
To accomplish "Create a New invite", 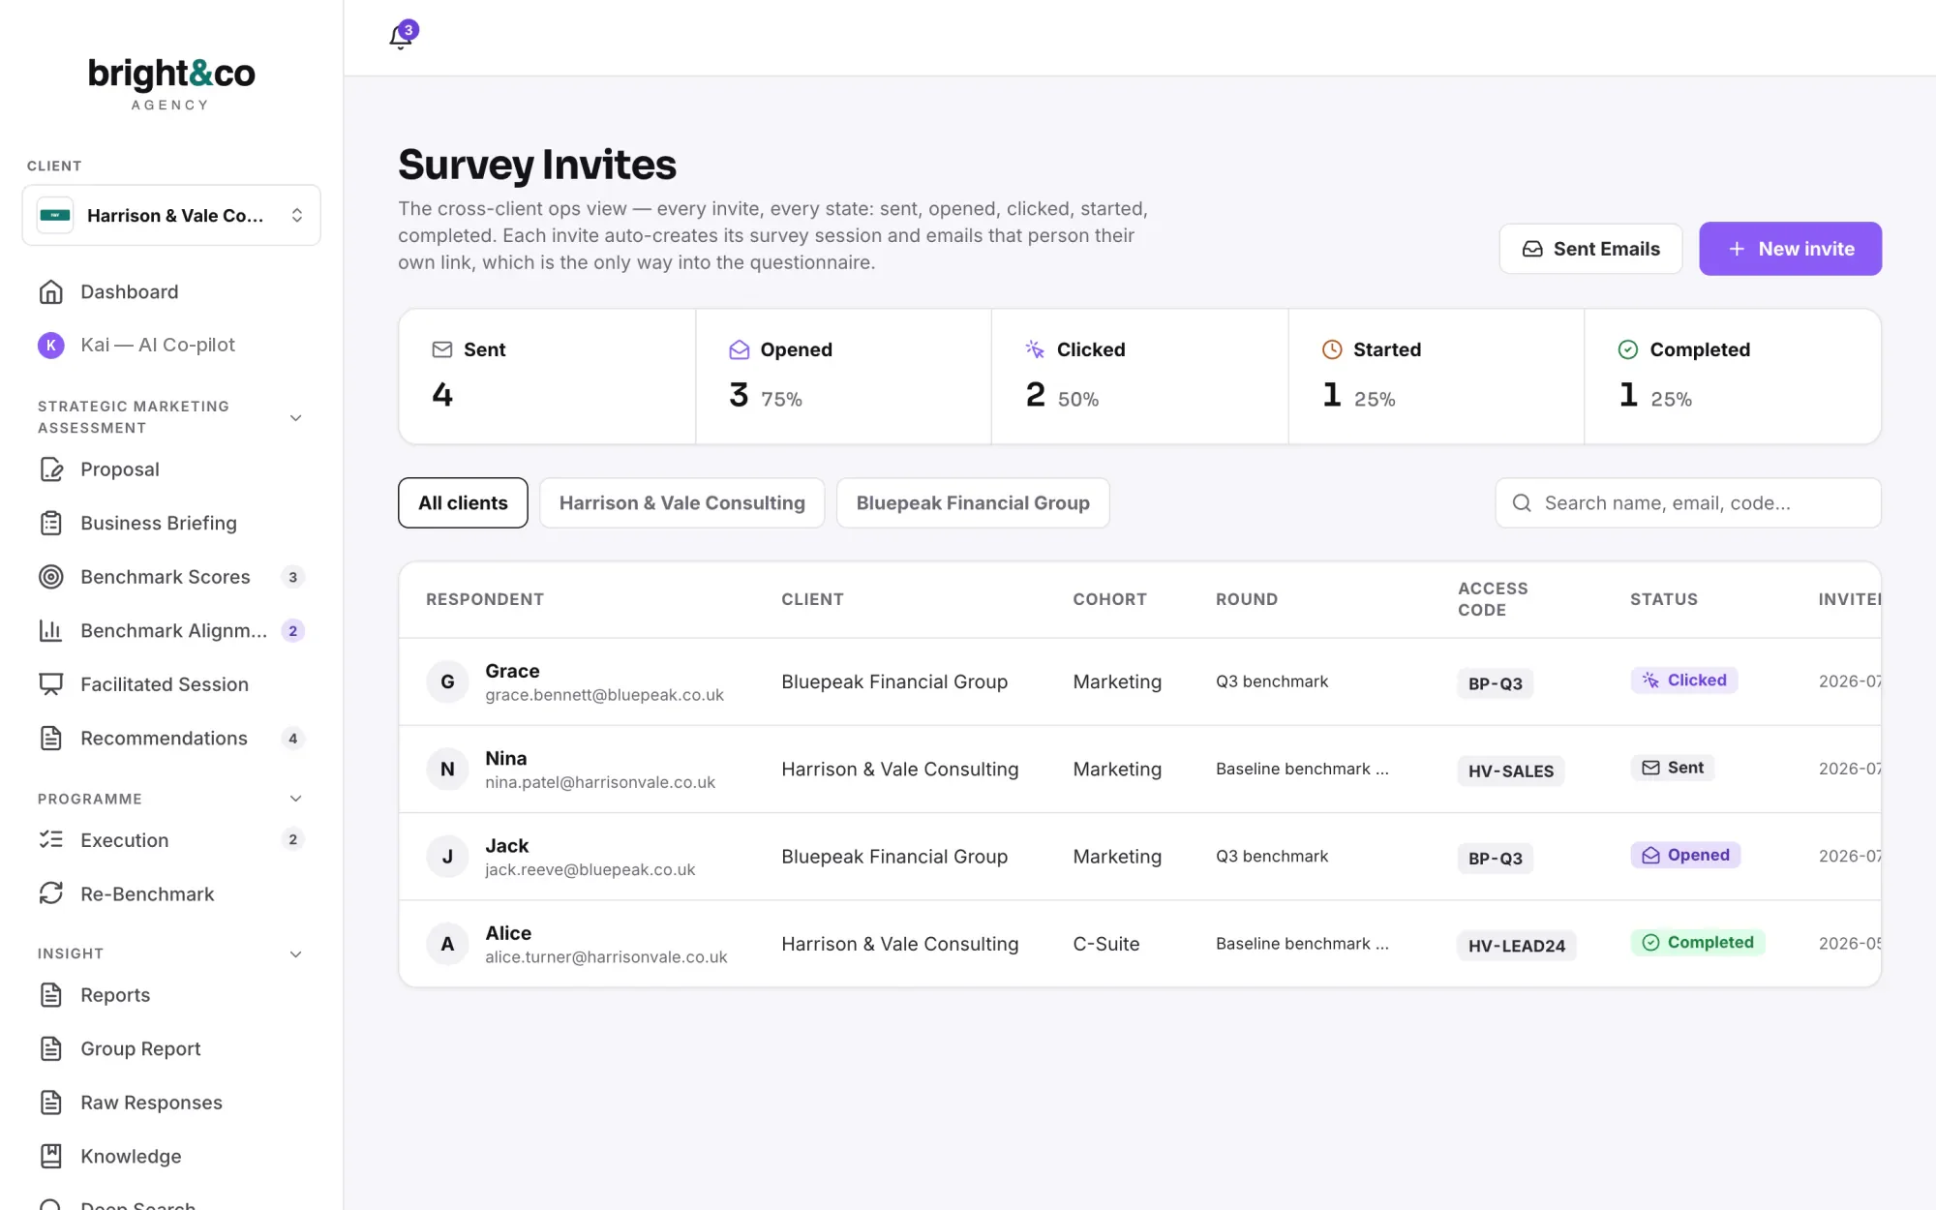I will coord(1790,249).
